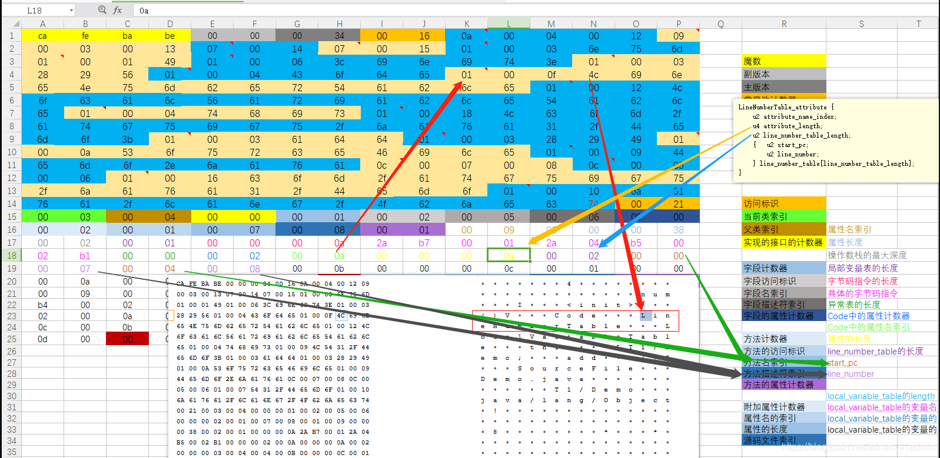Click the yellow 魔数 legend cell

pyautogui.click(x=784, y=61)
